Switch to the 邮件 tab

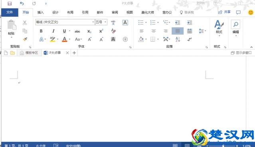click(x=100, y=12)
